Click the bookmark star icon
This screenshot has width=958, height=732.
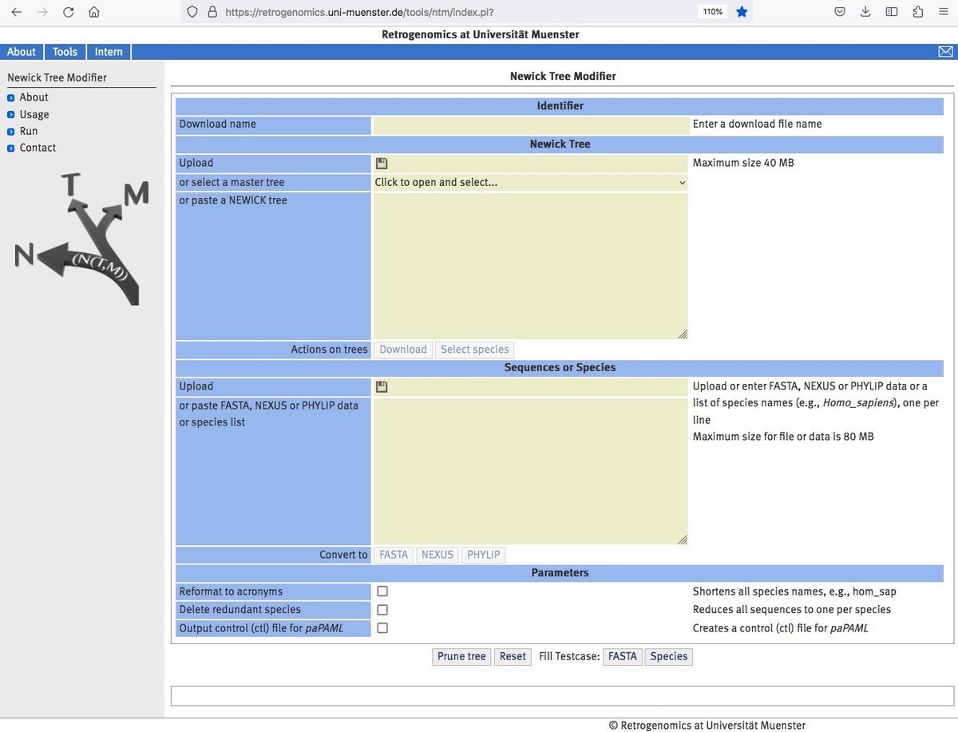coord(742,12)
